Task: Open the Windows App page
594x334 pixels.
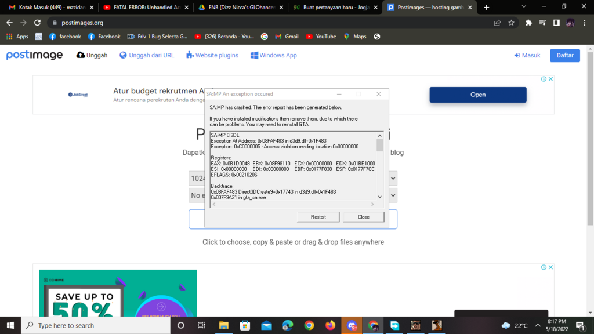Action: [274, 55]
